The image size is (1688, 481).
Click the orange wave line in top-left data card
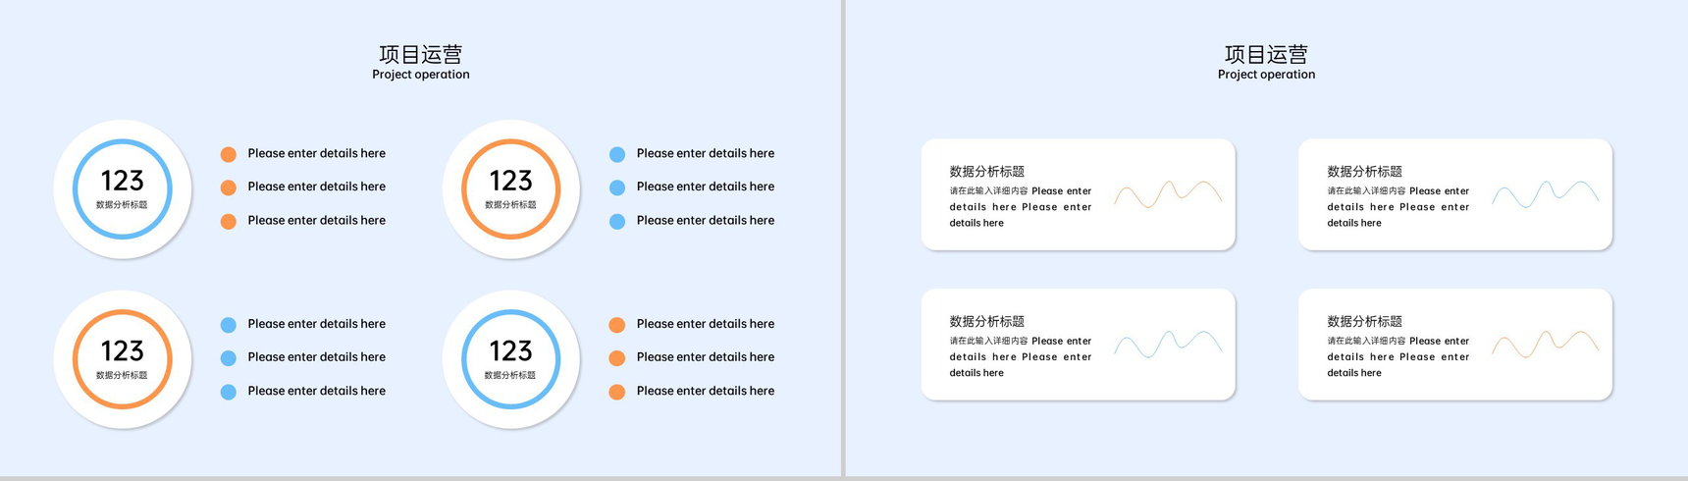1168,193
